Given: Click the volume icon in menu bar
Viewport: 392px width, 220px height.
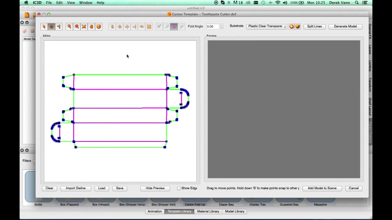Looking at the screenshot, I should pyautogui.click(x=285, y=3).
